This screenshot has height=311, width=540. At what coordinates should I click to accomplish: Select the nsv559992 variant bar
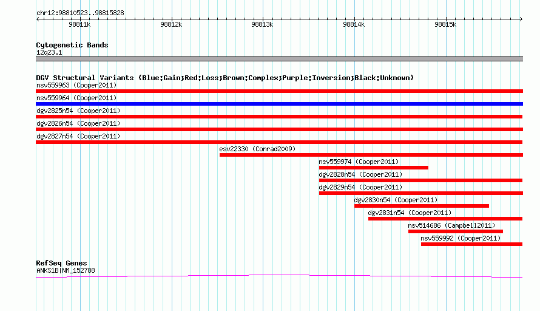472,244
